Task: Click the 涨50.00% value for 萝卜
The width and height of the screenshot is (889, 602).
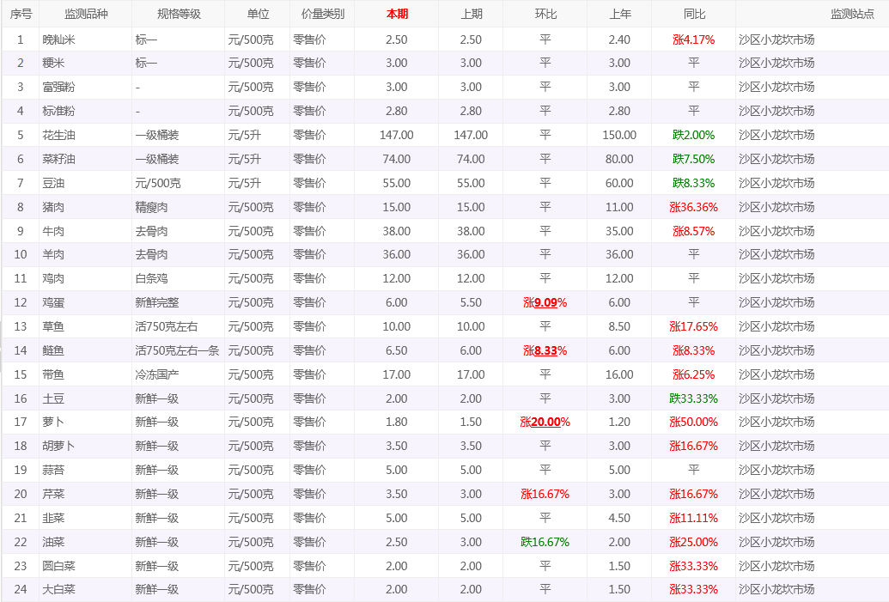Action: pos(693,422)
